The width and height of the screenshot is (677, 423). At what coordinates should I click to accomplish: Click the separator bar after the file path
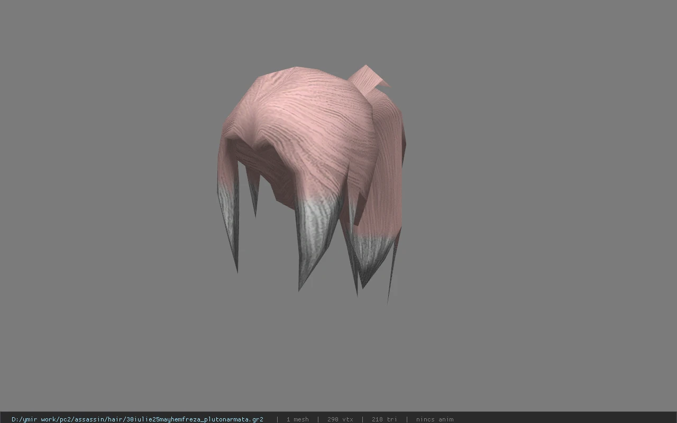point(277,419)
